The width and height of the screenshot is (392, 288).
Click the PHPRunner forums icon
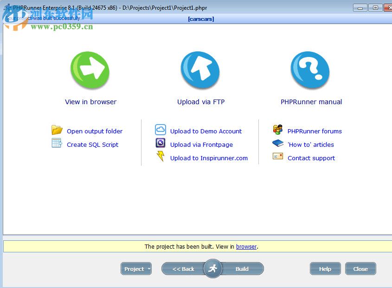pos(277,130)
